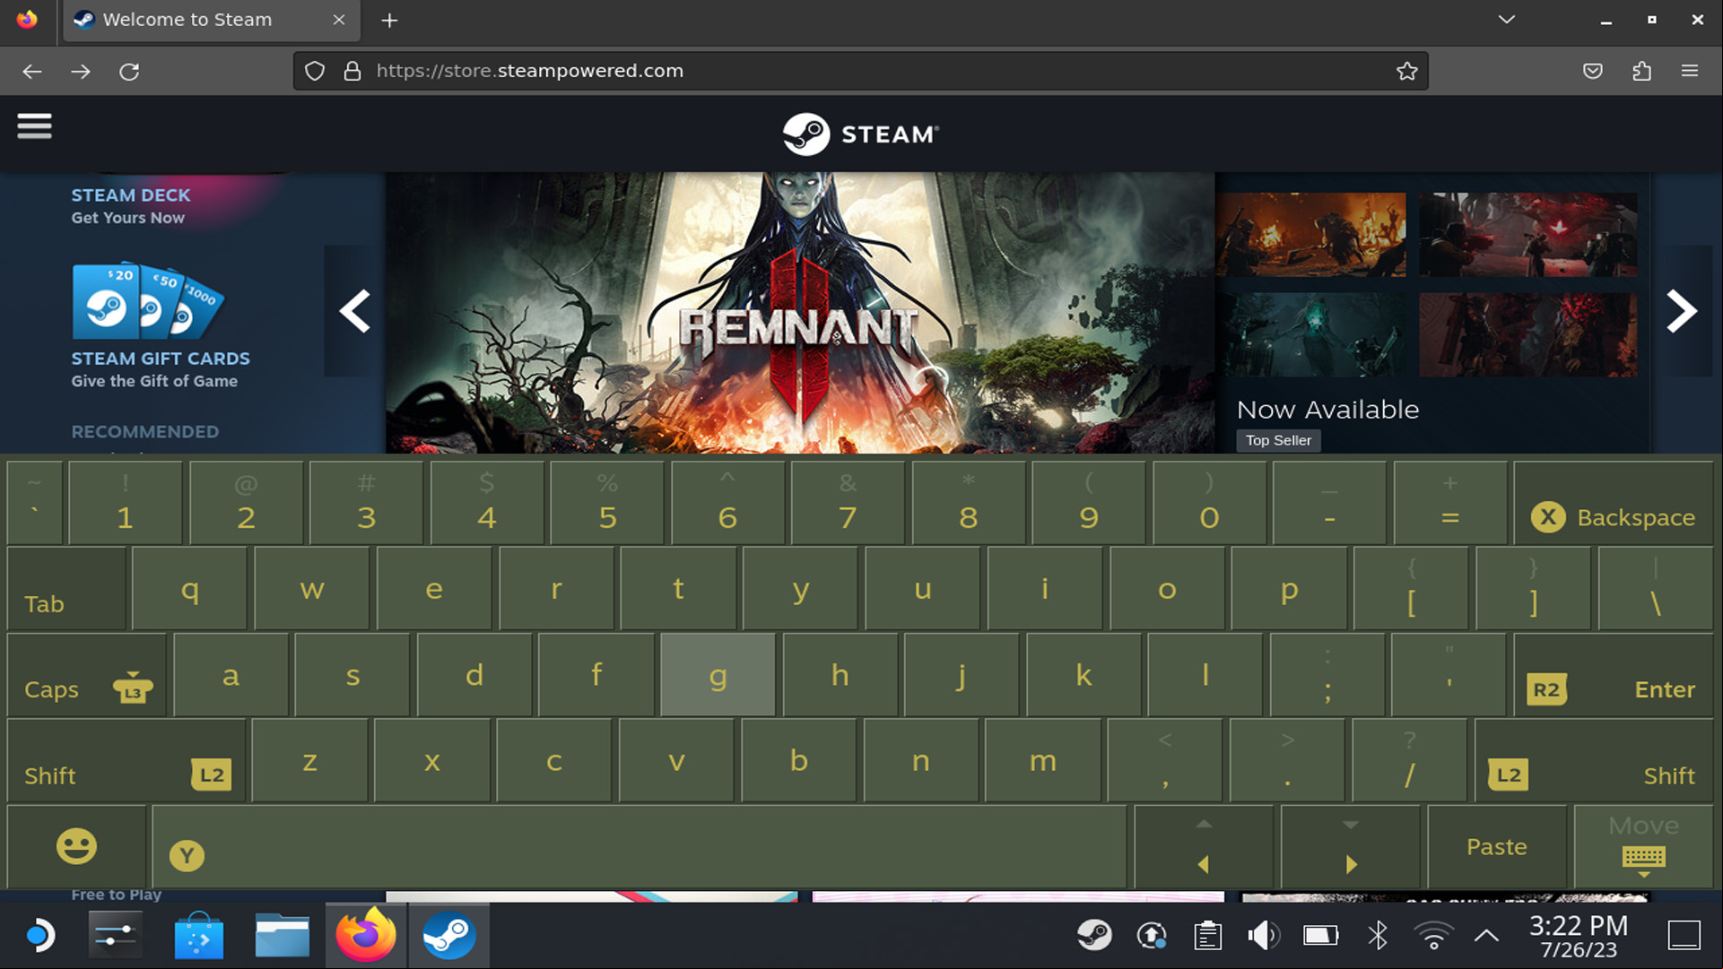Open Wi-Fi networks in system tray
Viewport: 1723px width, 969px height.
point(1433,936)
